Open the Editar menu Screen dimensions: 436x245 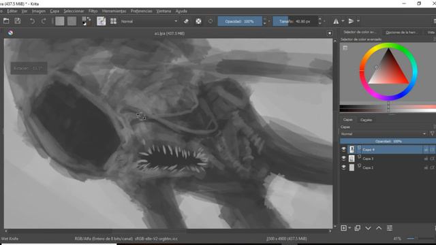pyautogui.click(x=12, y=11)
